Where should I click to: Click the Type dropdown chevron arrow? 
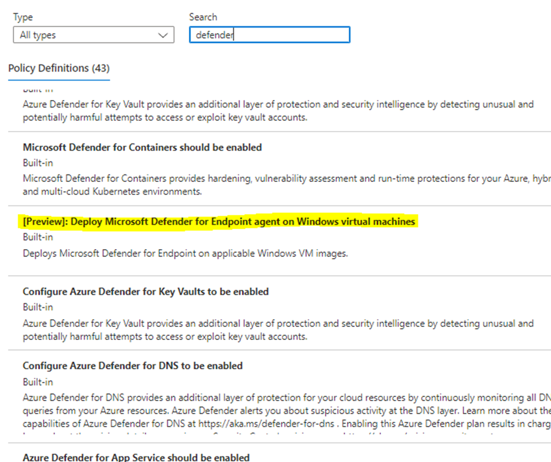click(x=163, y=35)
